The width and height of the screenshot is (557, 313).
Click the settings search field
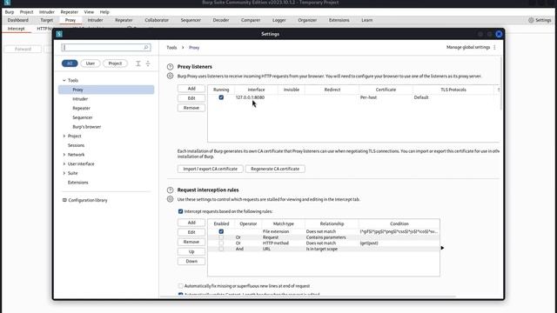click(106, 48)
